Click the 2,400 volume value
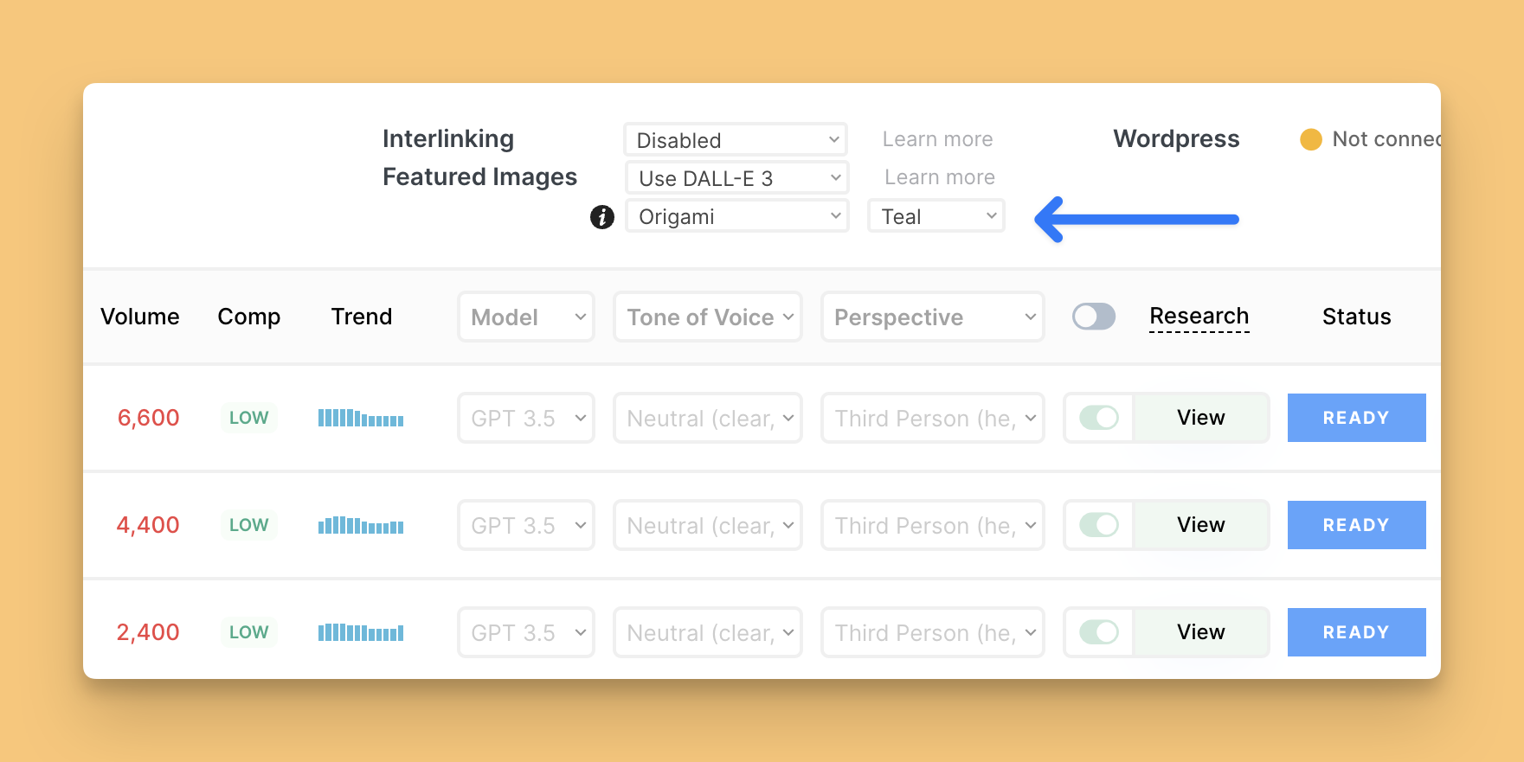Image resolution: width=1524 pixels, height=762 pixels. click(x=148, y=632)
